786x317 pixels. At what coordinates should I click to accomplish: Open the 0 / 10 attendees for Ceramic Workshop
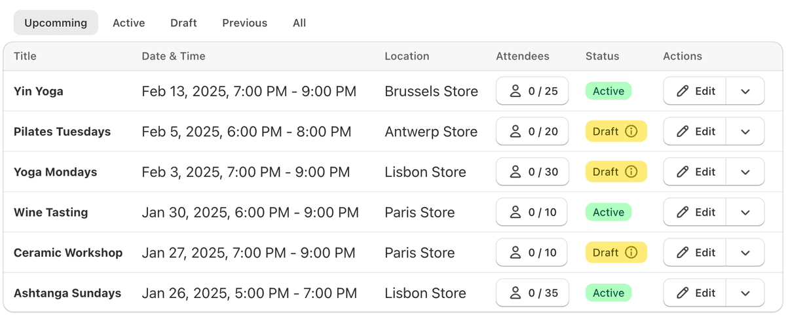click(532, 253)
